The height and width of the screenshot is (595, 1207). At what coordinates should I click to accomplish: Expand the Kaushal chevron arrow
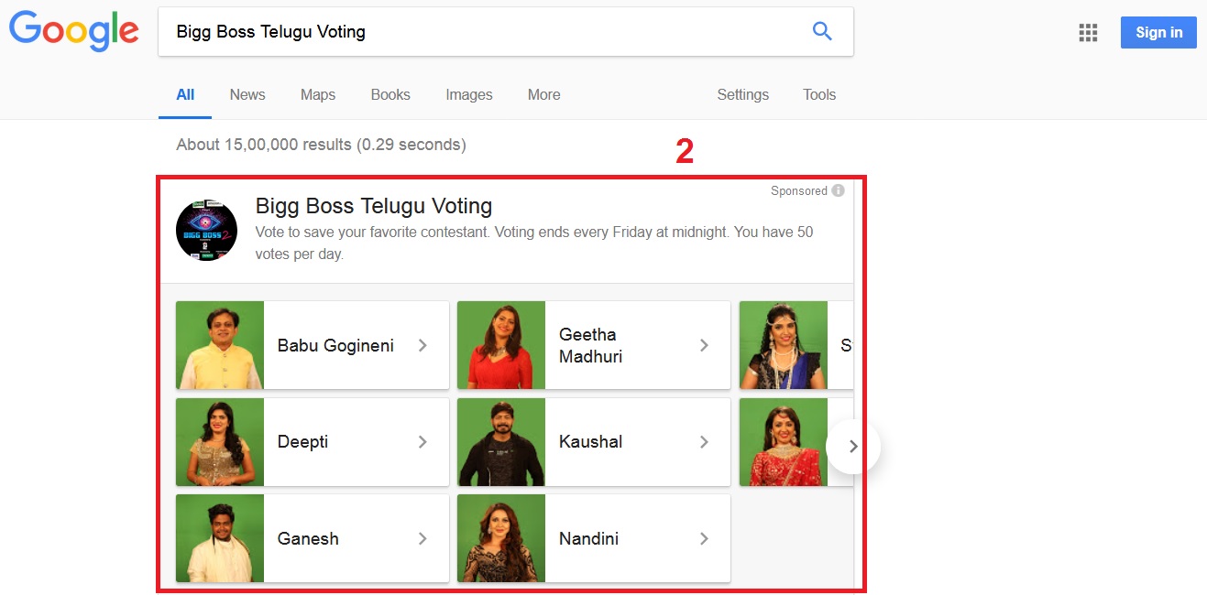[x=704, y=442]
